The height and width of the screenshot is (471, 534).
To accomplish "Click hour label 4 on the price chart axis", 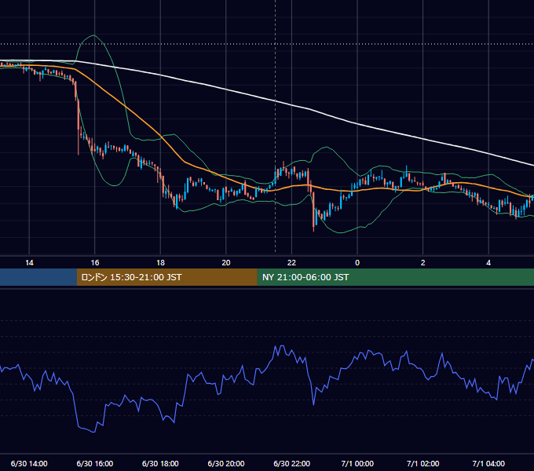I will click(x=488, y=263).
